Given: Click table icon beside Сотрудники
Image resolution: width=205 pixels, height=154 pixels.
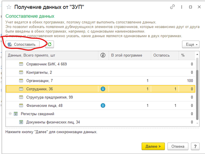Looking at the screenshot, I should 21,89.
